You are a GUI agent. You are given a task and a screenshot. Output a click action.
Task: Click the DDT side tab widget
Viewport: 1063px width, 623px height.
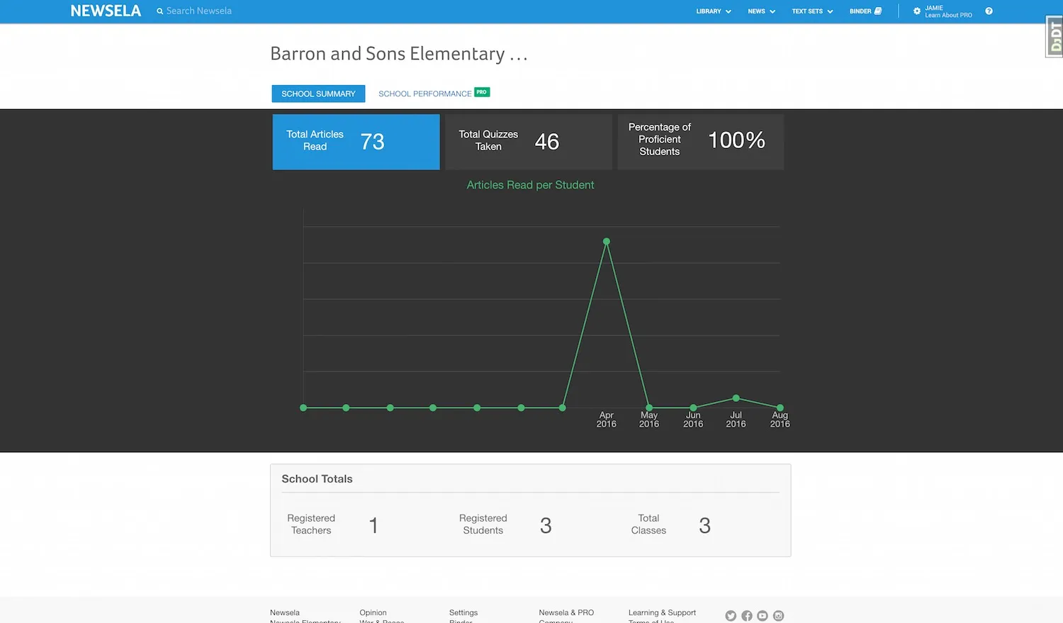(x=1054, y=37)
